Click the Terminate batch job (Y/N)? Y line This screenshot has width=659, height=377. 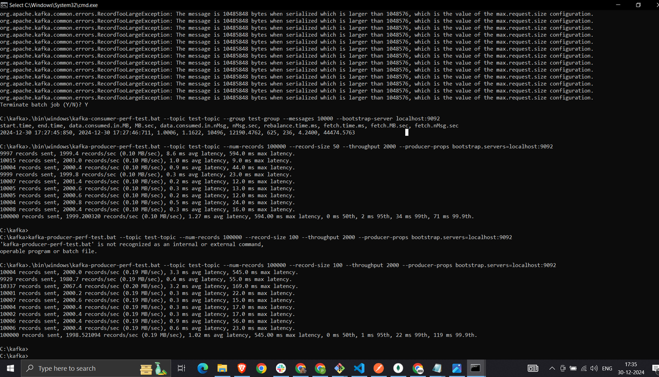[x=44, y=104]
